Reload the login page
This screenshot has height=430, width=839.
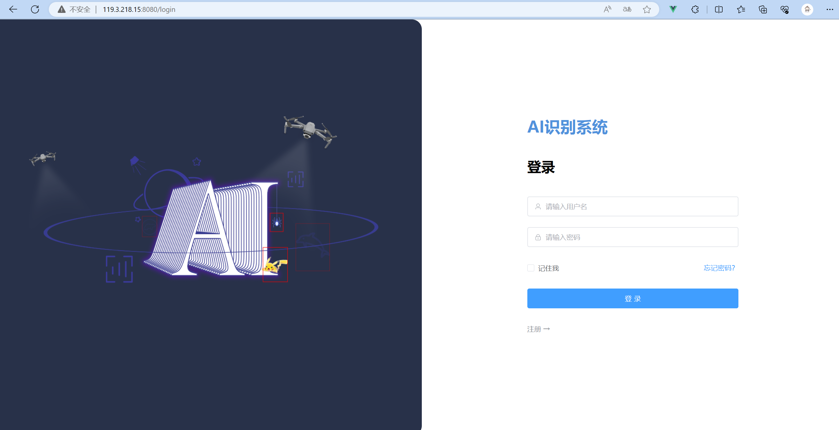35,9
